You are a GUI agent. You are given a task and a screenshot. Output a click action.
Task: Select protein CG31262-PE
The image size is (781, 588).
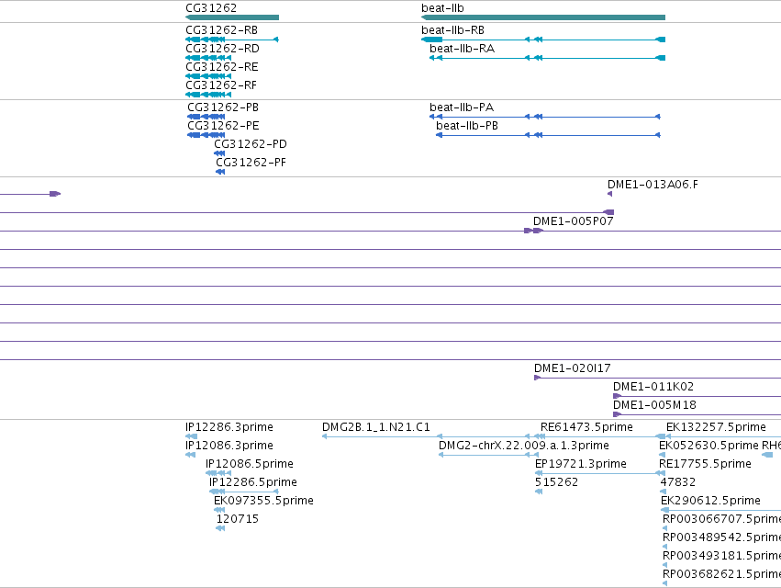[223, 126]
